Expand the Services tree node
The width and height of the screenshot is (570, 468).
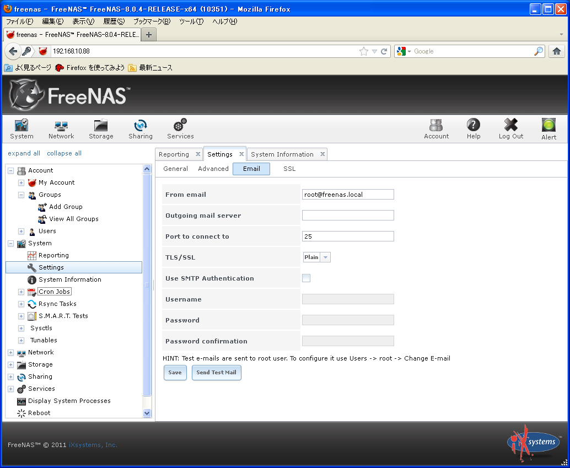pos(11,389)
